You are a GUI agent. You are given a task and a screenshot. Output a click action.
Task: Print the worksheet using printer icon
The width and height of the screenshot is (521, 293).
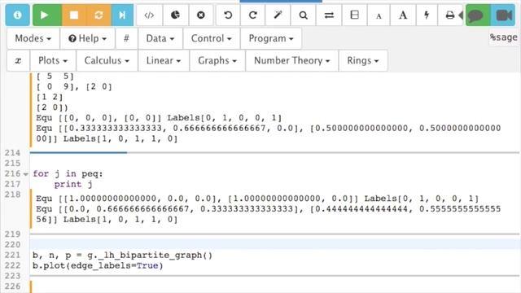pos(450,15)
